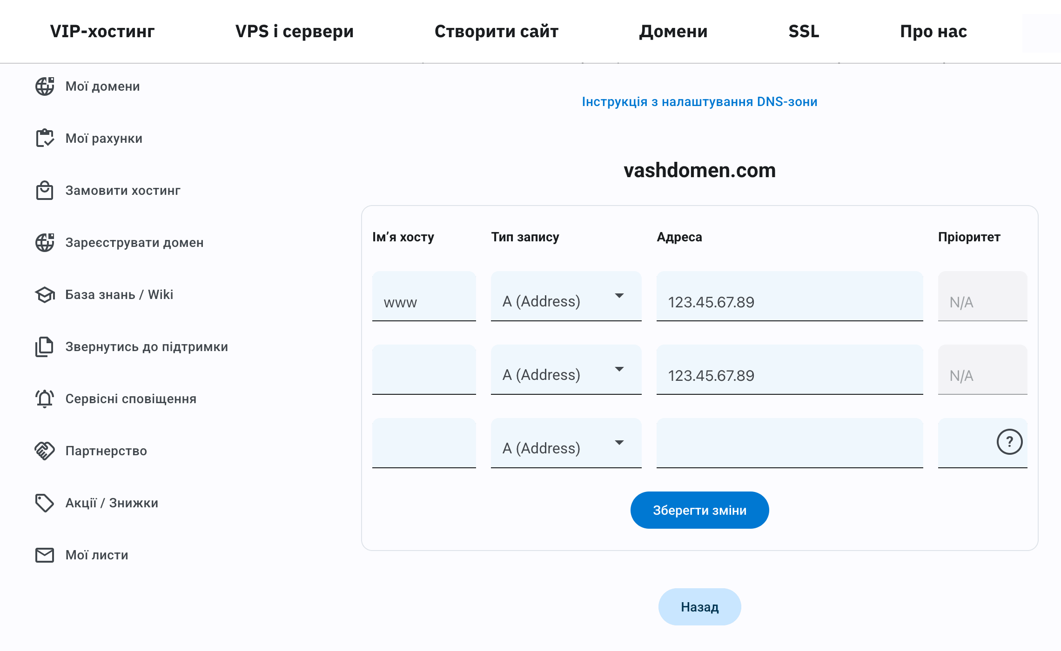Open the Інструкція з налаштування DNS-зони link
This screenshot has width=1061, height=651.
pyautogui.click(x=699, y=102)
